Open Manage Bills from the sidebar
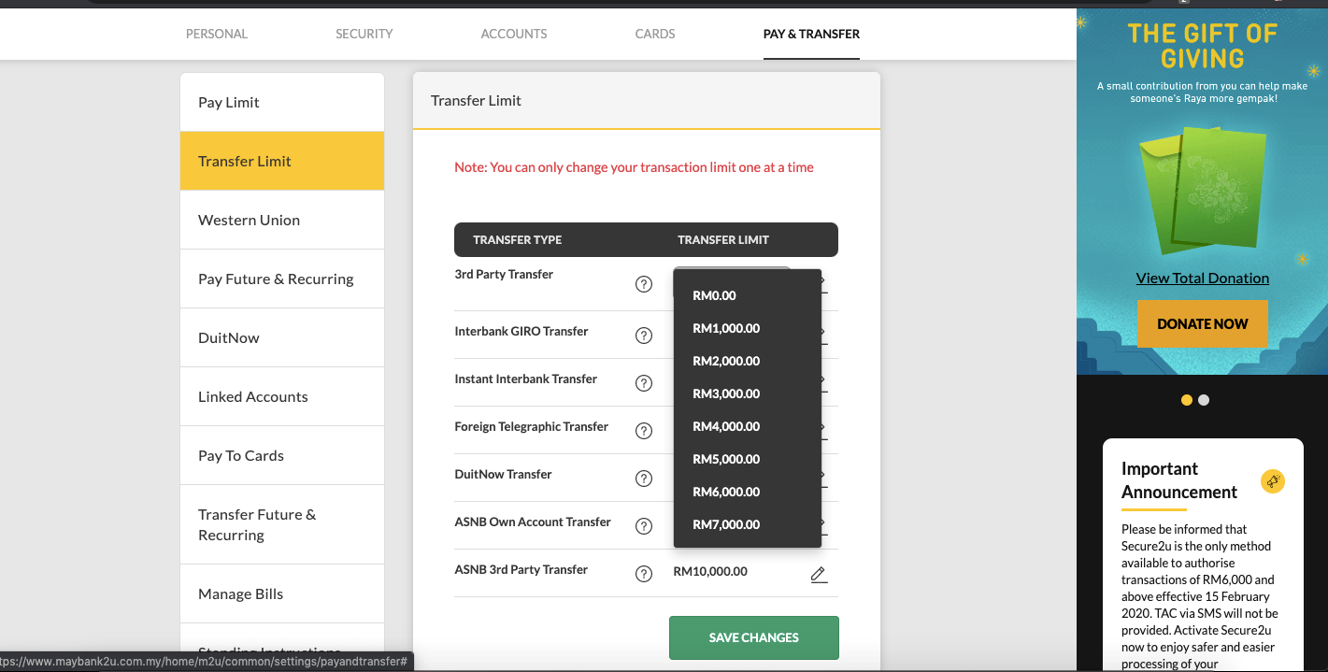The width and height of the screenshot is (1328, 672). pyautogui.click(x=240, y=593)
